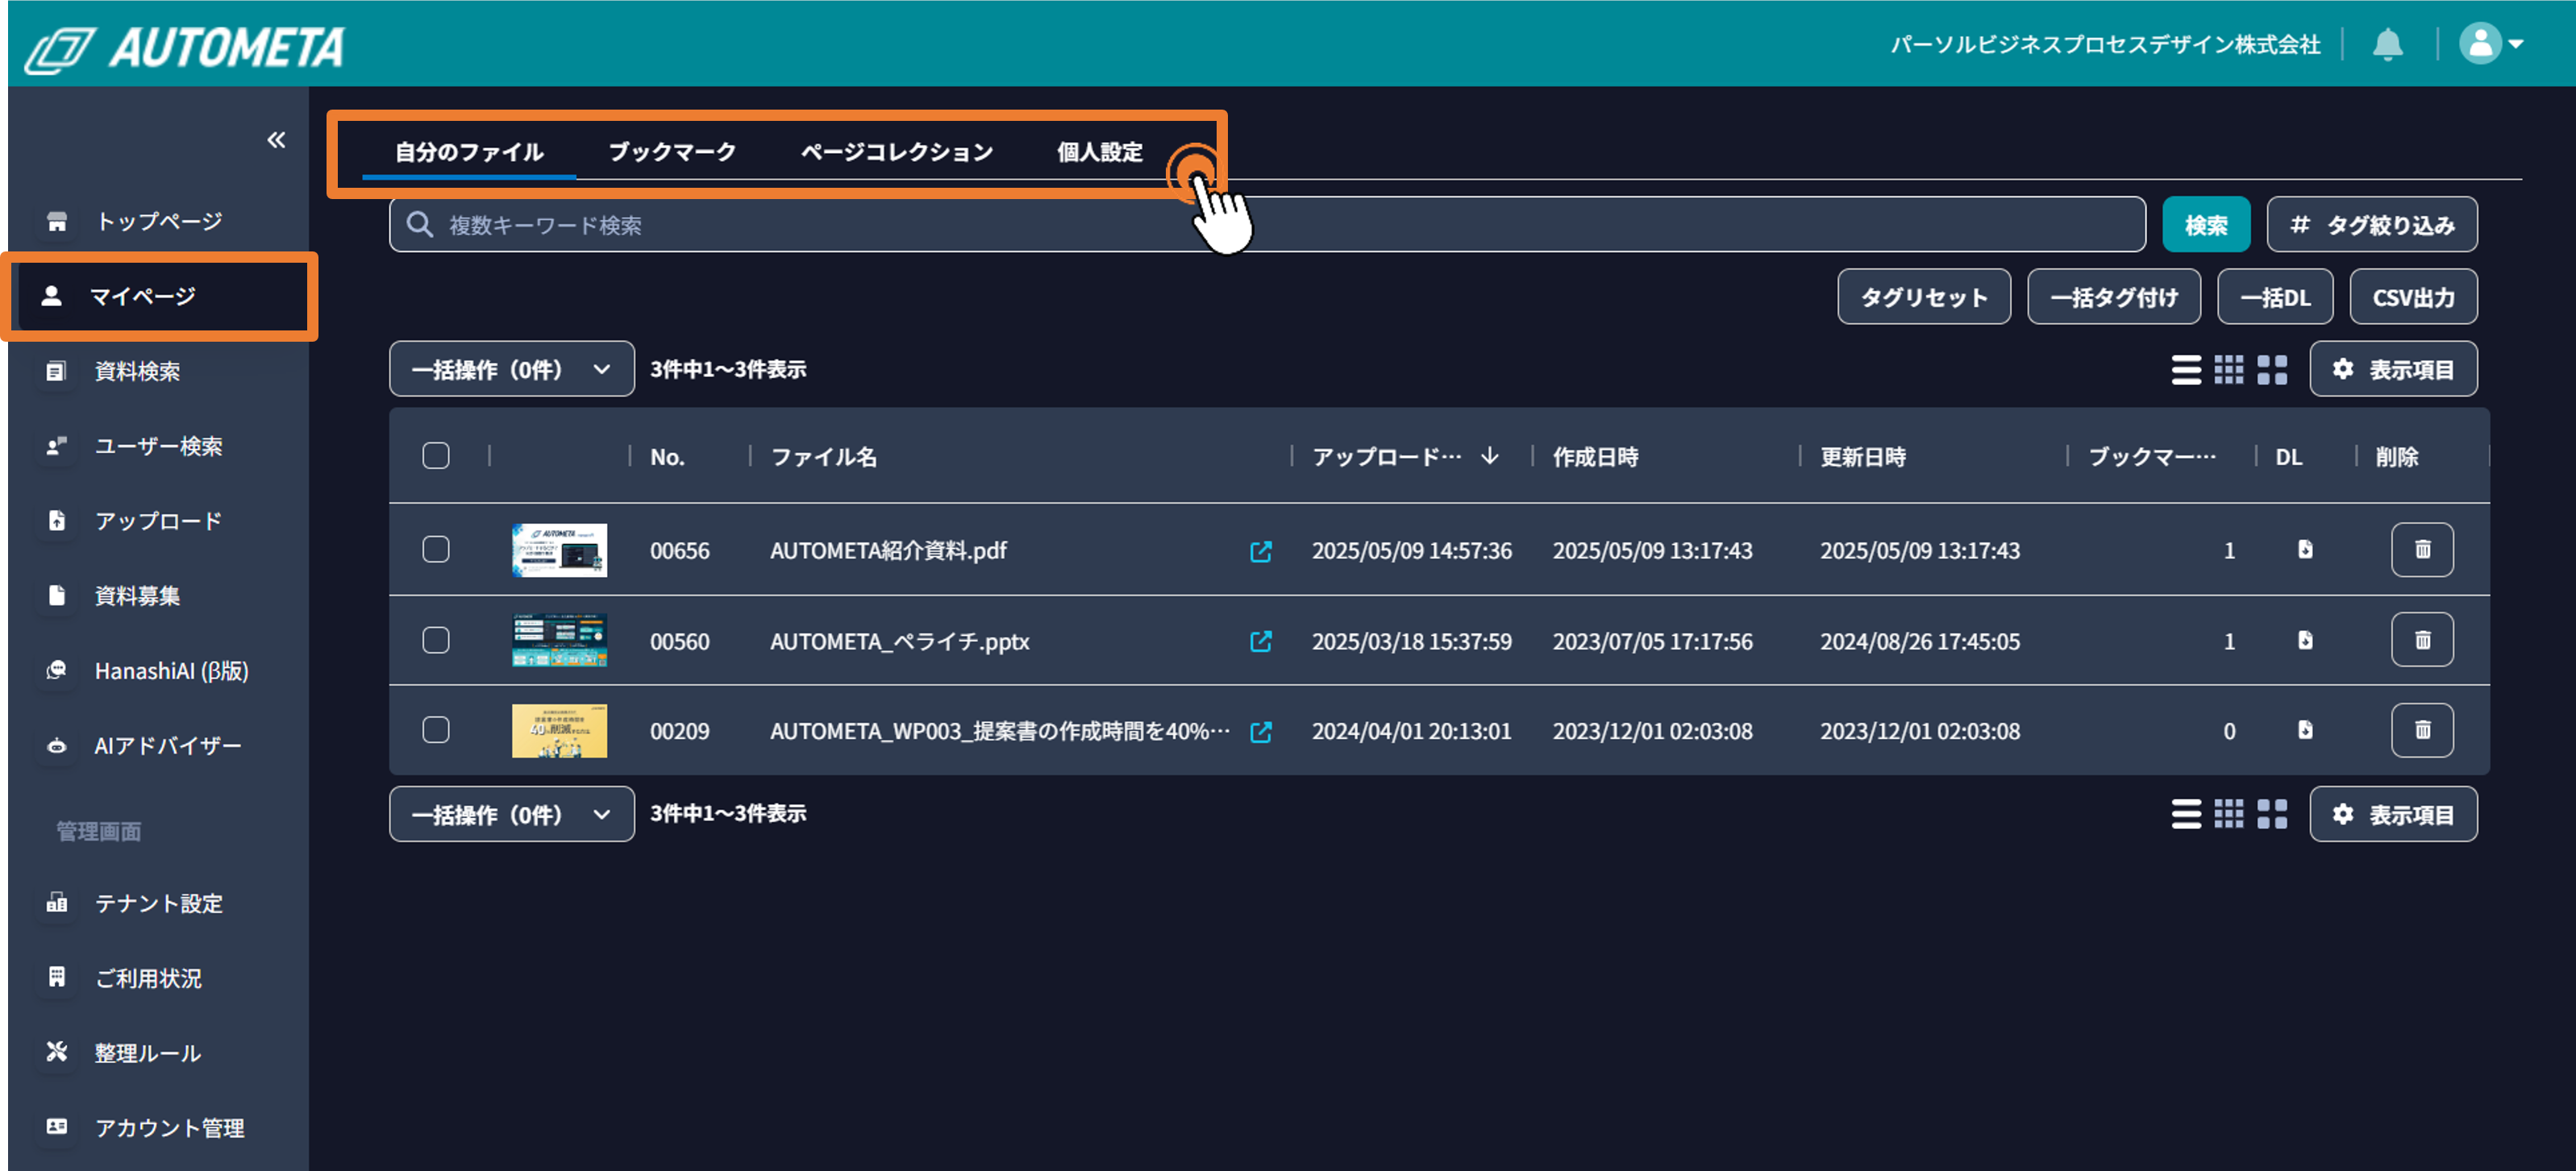2576x1171 pixels.
Task: Expand the bottom 一括操作（0件） dropdown
Action: (x=511, y=814)
